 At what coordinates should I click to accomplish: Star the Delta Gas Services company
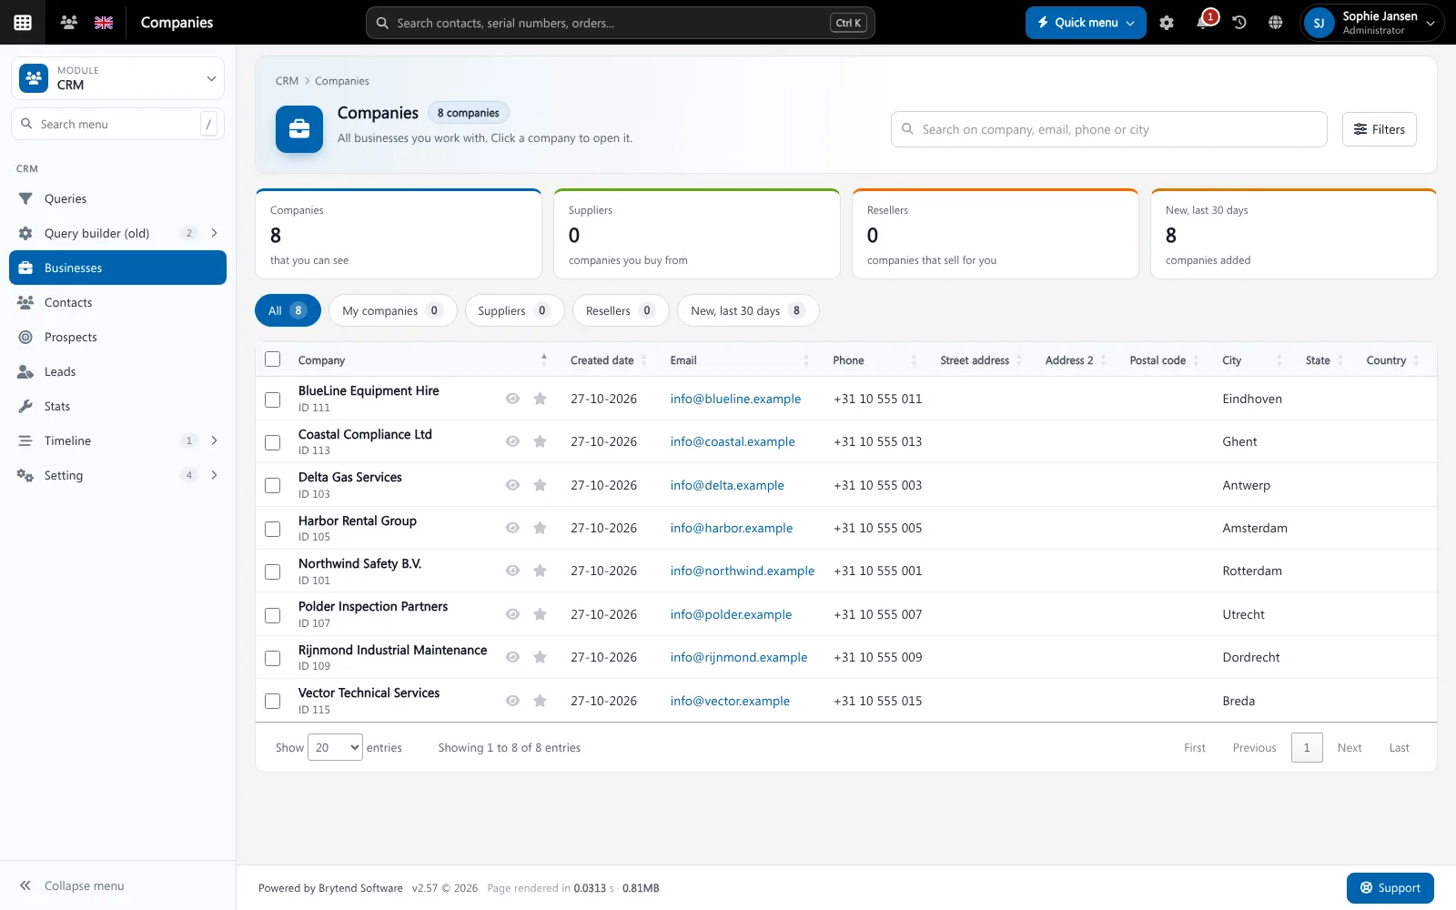pos(540,485)
